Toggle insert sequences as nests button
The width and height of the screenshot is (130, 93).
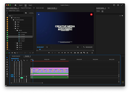coord(12,60)
